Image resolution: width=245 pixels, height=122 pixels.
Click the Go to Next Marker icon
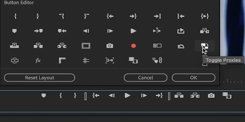[x=39, y=31]
